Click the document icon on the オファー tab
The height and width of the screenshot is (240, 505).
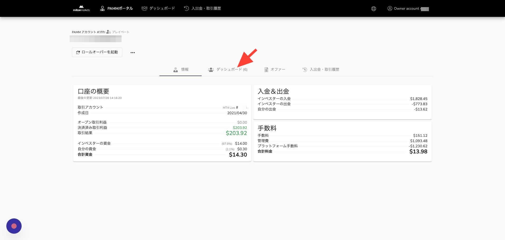(x=266, y=70)
